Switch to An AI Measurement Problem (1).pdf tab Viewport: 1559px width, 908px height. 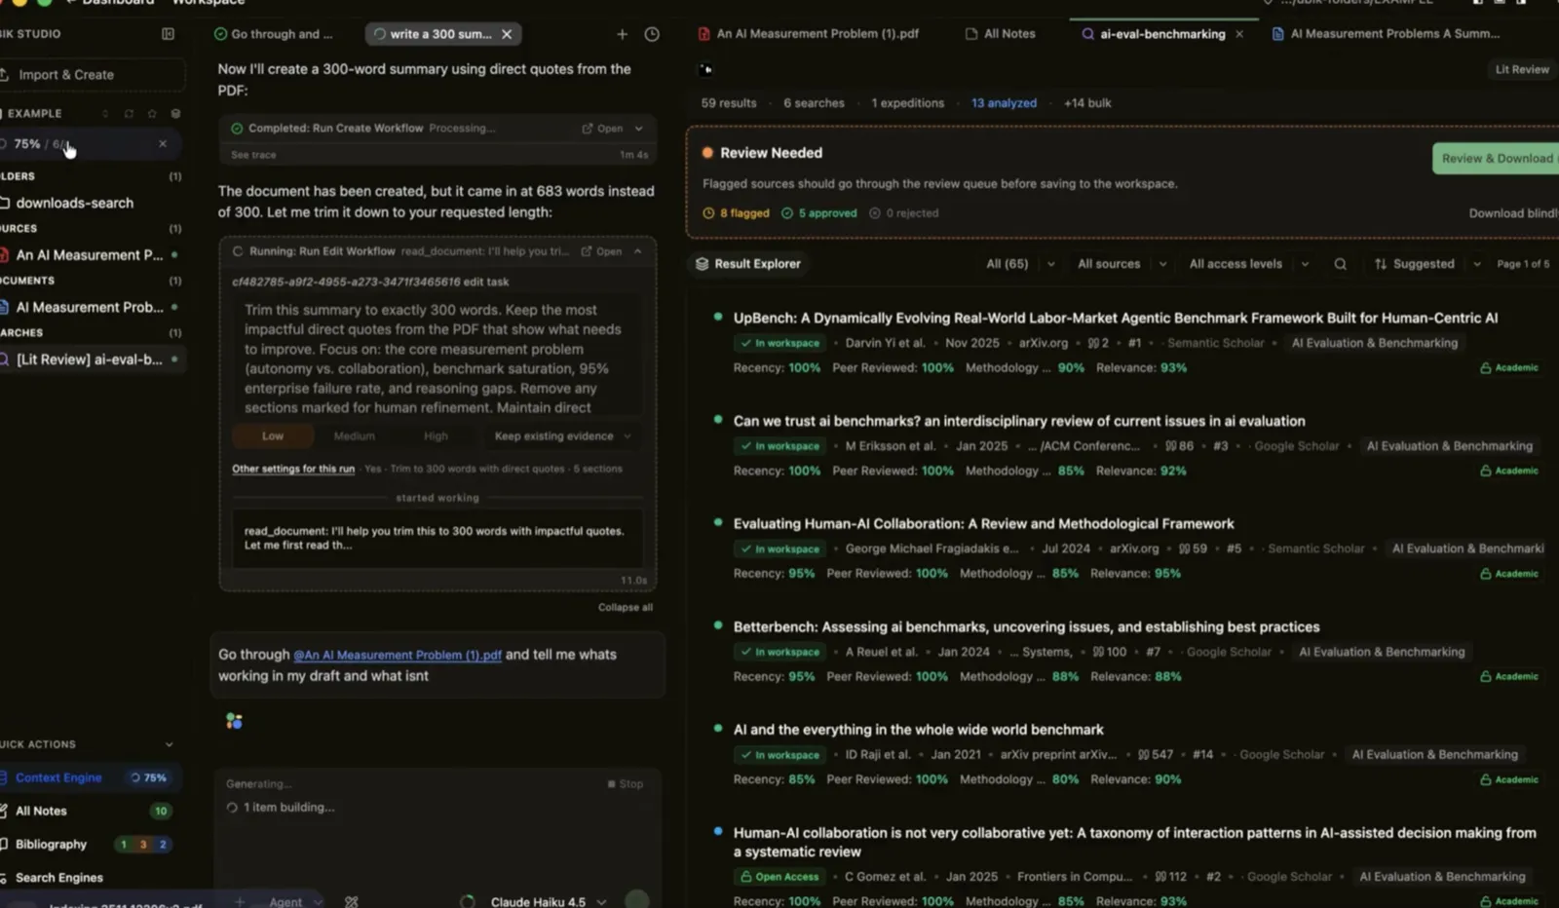(808, 34)
